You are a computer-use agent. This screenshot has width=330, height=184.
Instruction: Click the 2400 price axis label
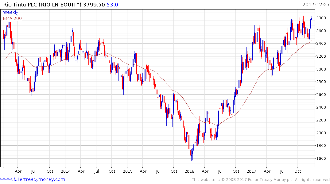[x=321, y=107]
